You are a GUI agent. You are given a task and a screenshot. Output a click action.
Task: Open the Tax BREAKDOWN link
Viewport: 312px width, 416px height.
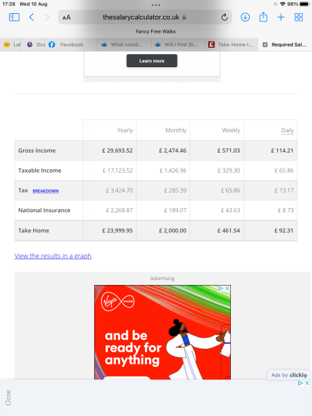click(x=46, y=191)
